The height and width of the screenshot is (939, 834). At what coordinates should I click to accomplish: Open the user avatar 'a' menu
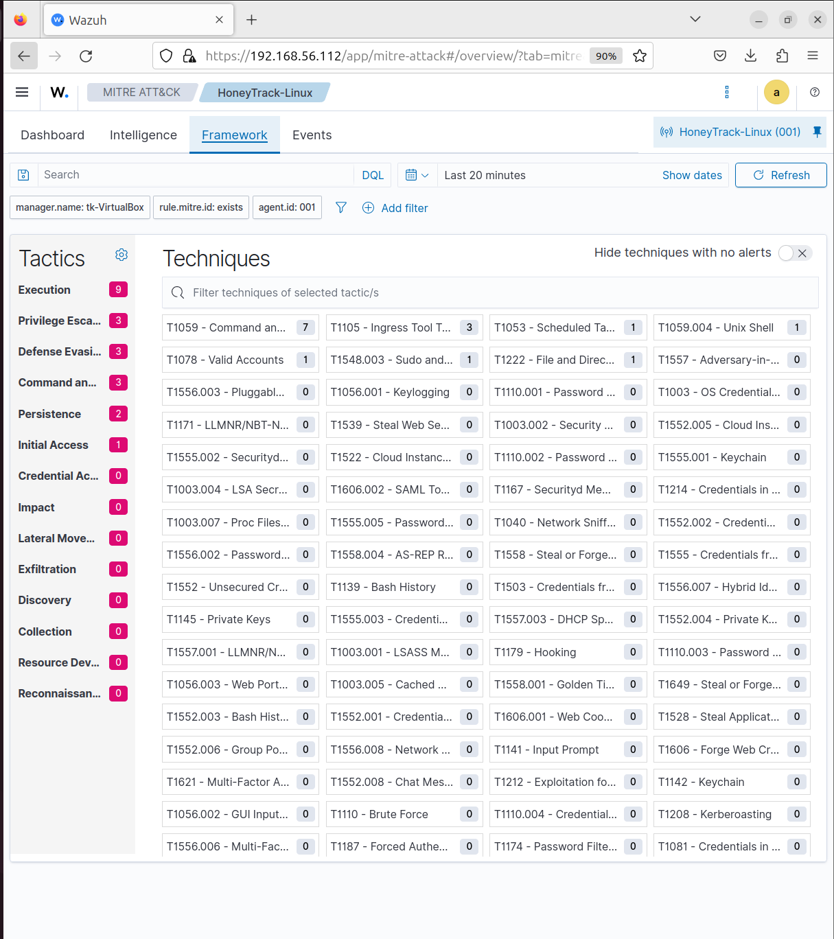click(x=776, y=92)
